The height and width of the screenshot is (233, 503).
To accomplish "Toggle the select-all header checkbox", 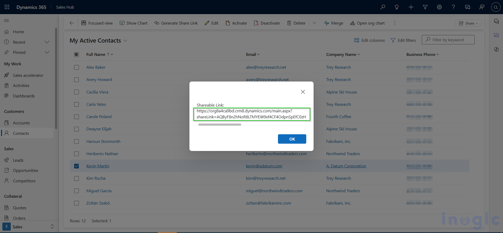I will (76, 54).
